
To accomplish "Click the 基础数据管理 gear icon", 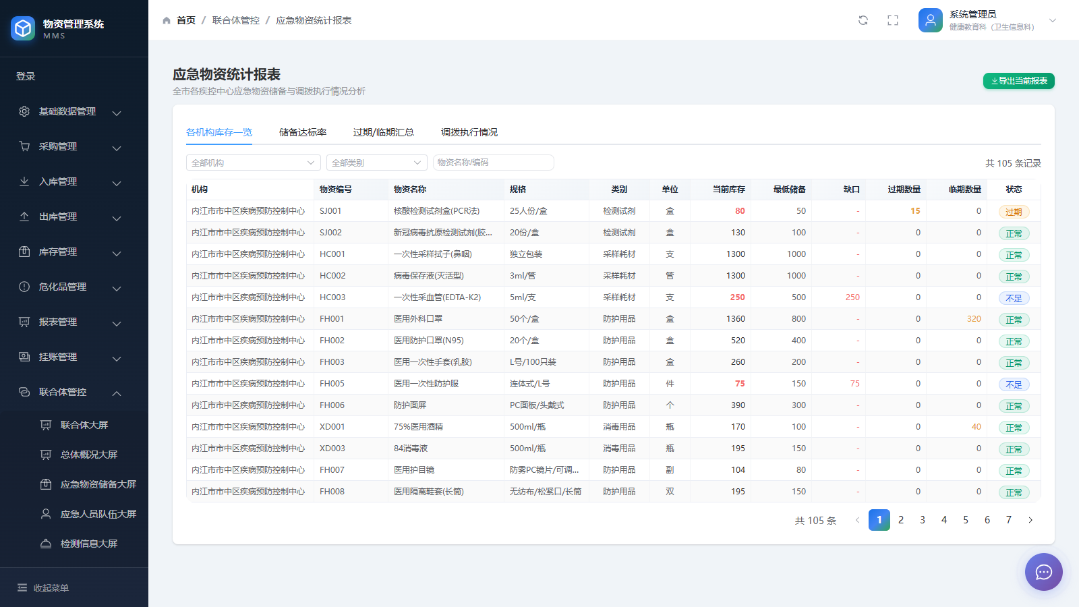I will point(24,111).
